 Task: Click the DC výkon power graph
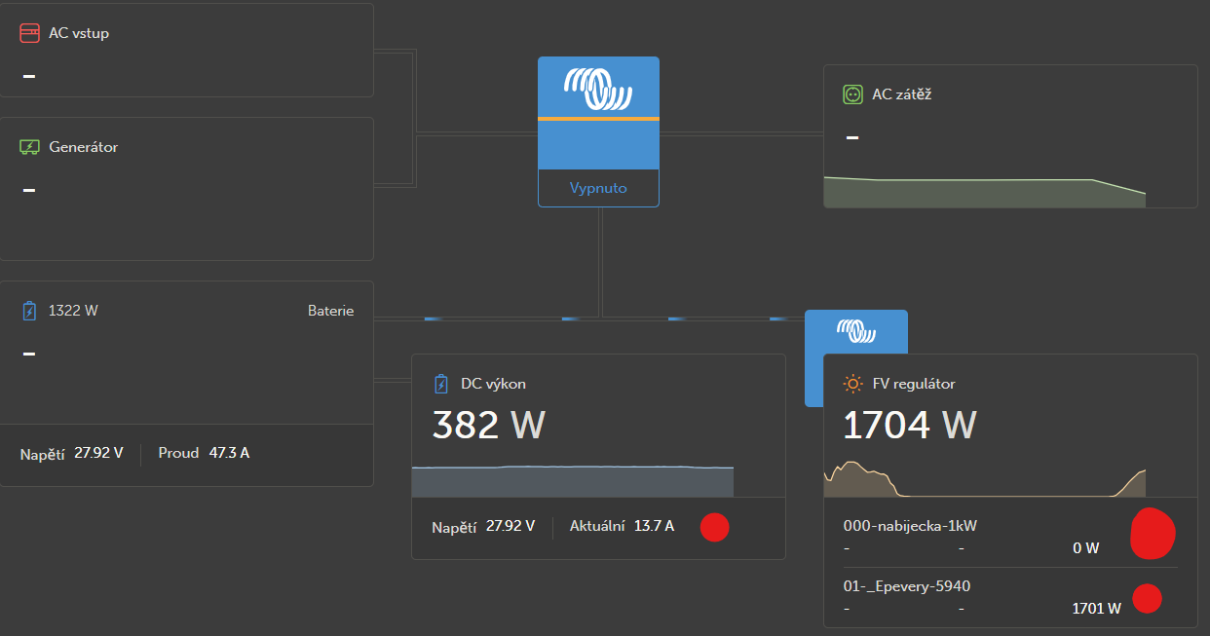click(573, 481)
